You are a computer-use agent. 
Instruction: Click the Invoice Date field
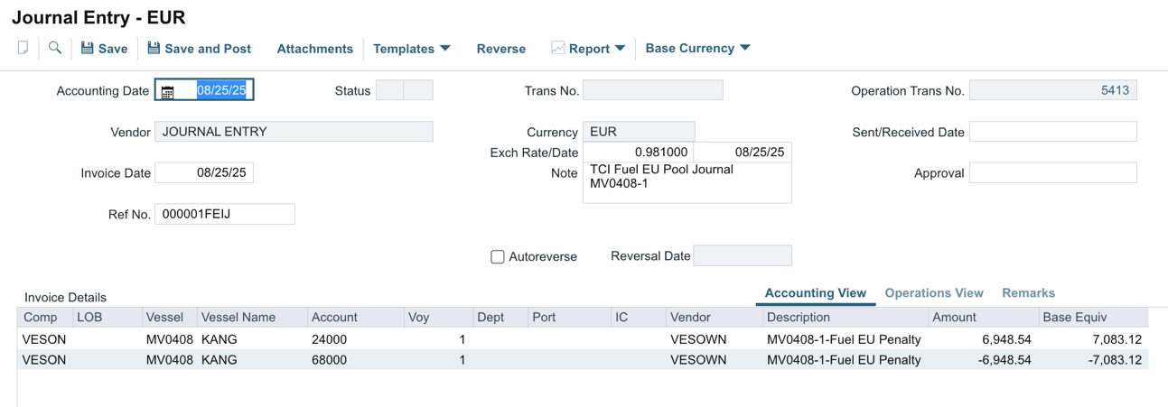pos(204,172)
